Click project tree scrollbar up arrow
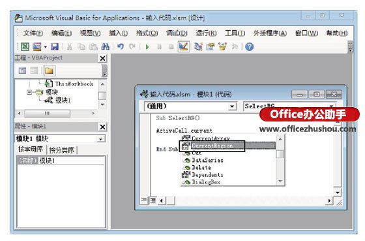Viewport: 365px width, 241px height. coord(102,84)
